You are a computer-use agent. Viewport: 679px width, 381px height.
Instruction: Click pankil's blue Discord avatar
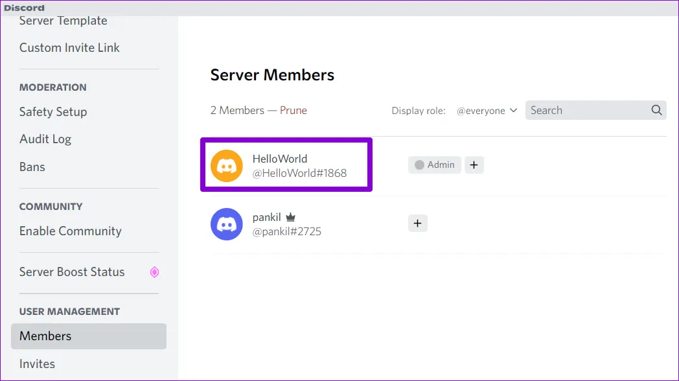click(227, 224)
